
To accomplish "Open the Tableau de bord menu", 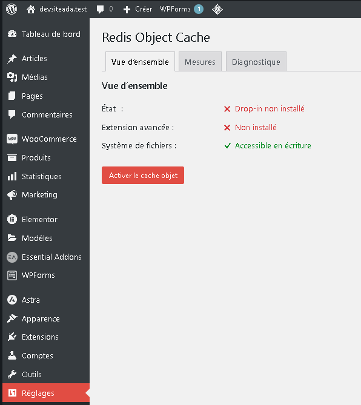I will pyautogui.click(x=51, y=34).
